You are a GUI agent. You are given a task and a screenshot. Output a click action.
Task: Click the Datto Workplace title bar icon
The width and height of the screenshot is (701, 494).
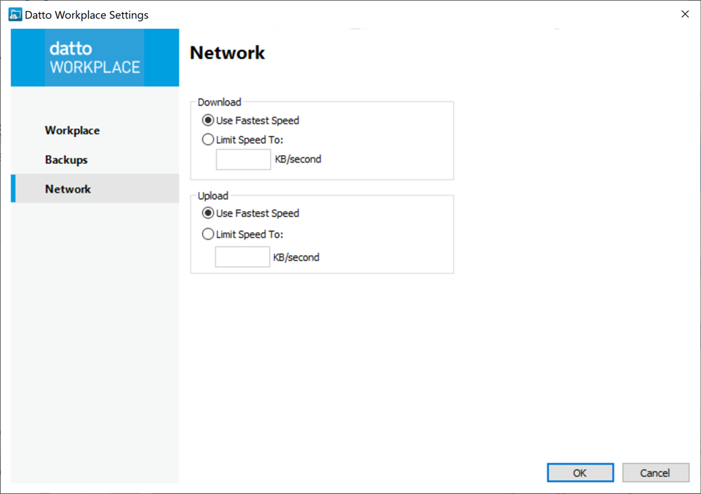coord(15,15)
